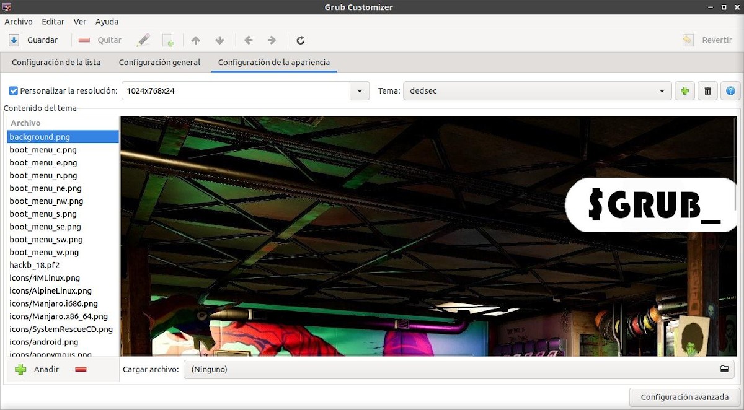
Task: Click the move down arrow icon
Action: pos(219,40)
